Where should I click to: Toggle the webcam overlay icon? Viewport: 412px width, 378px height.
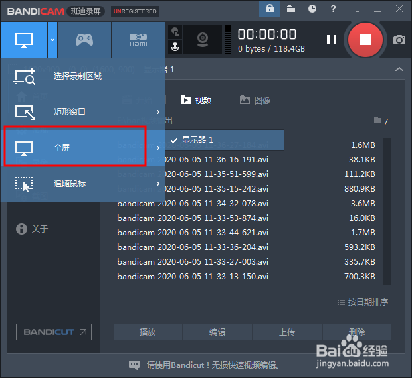click(203, 40)
